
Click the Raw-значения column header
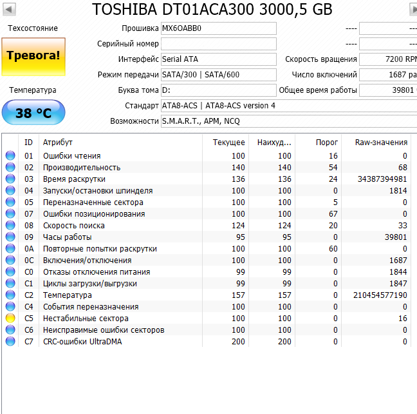(x=376, y=143)
